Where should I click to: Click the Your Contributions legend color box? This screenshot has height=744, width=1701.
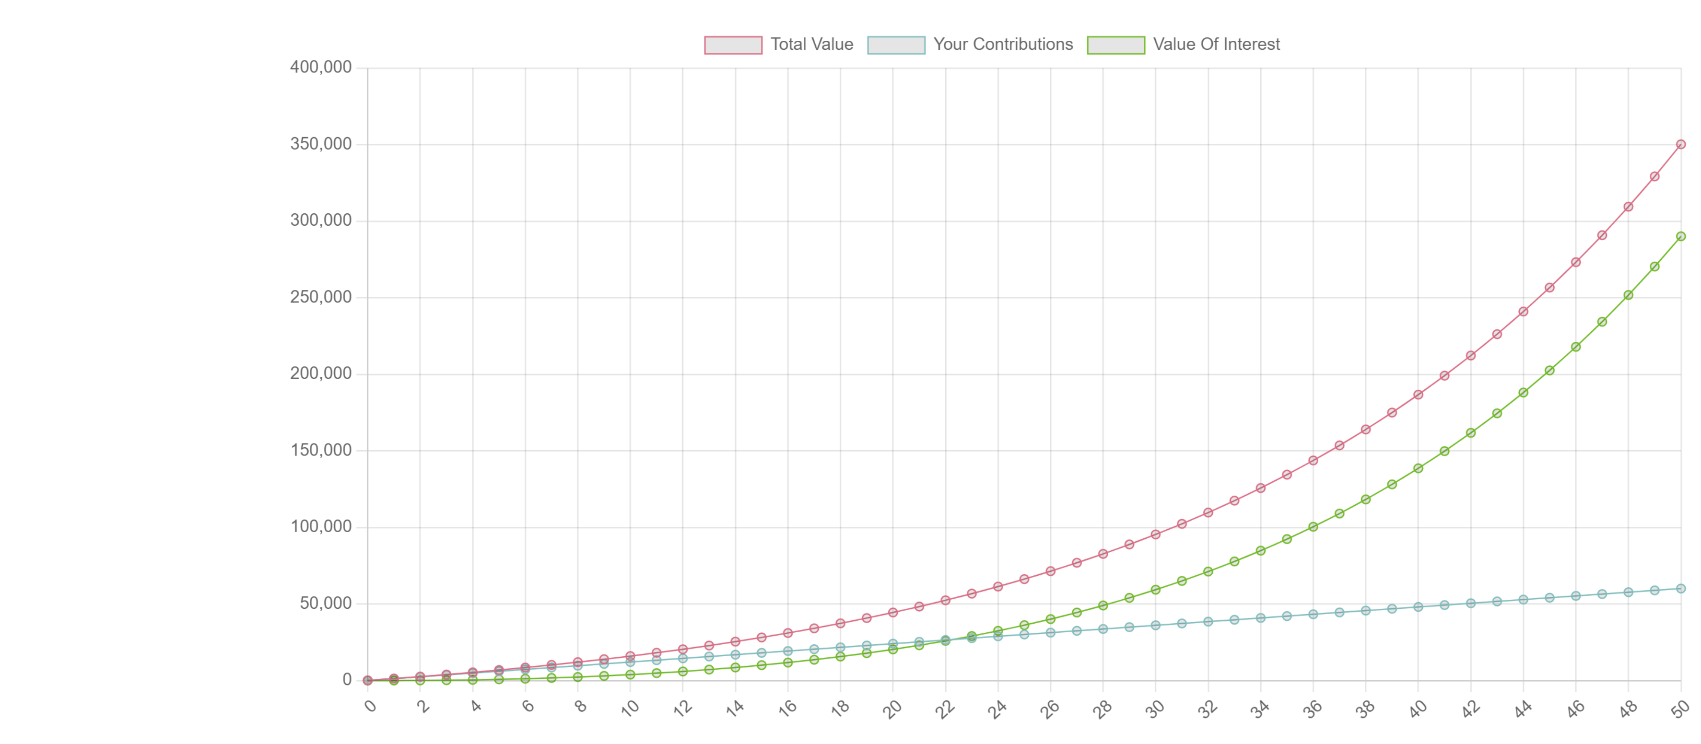click(x=895, y=45)
